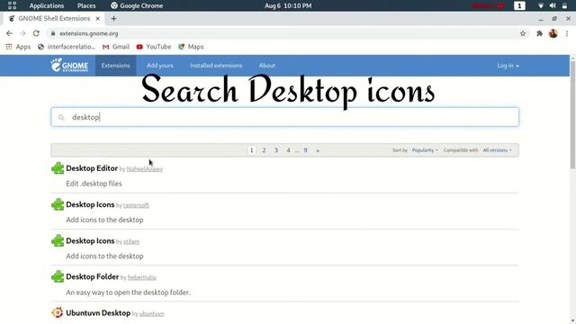Click the magnifier icon in search box
Viewport: 576px width, 324px height.
point(61,118)
